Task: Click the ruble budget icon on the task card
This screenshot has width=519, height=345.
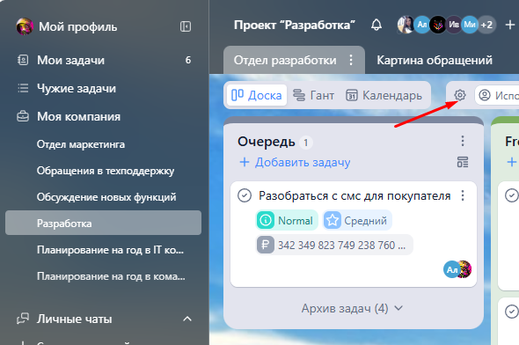Action: [266, 245]
